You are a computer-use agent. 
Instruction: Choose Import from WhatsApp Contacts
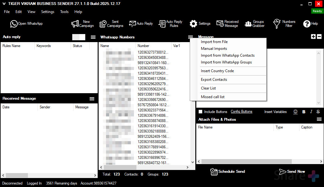pos(228,55)
